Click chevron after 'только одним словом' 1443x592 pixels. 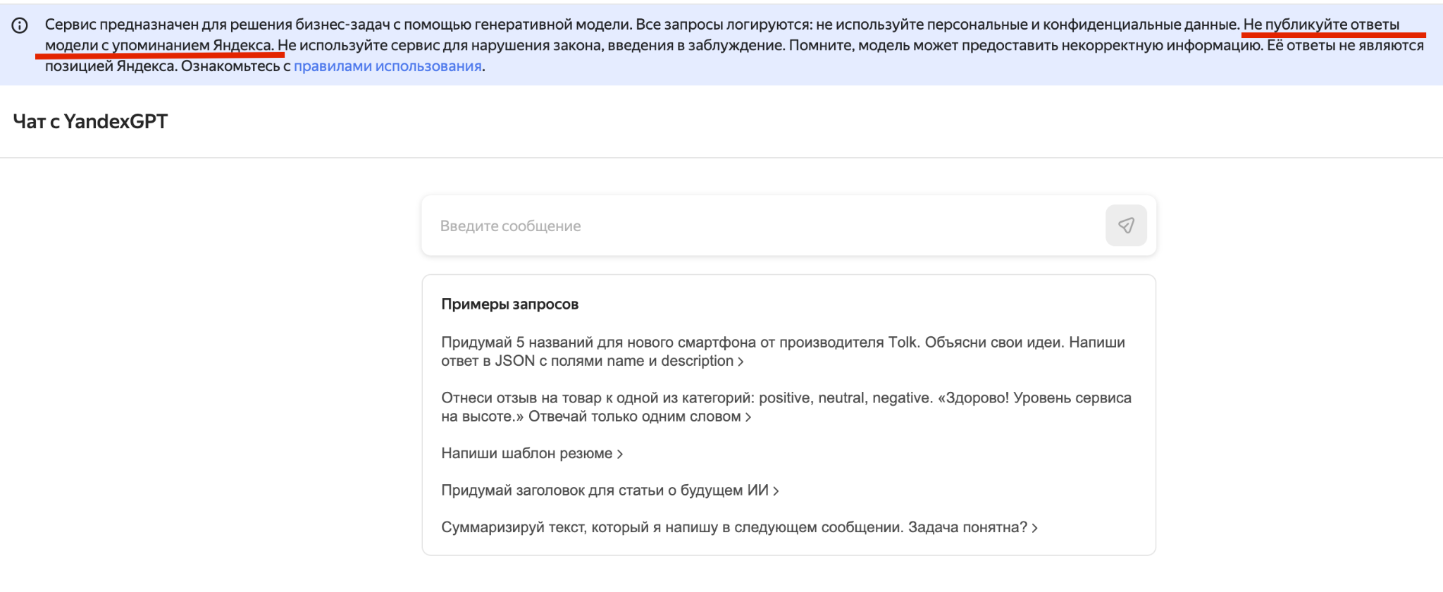(748, 417)
